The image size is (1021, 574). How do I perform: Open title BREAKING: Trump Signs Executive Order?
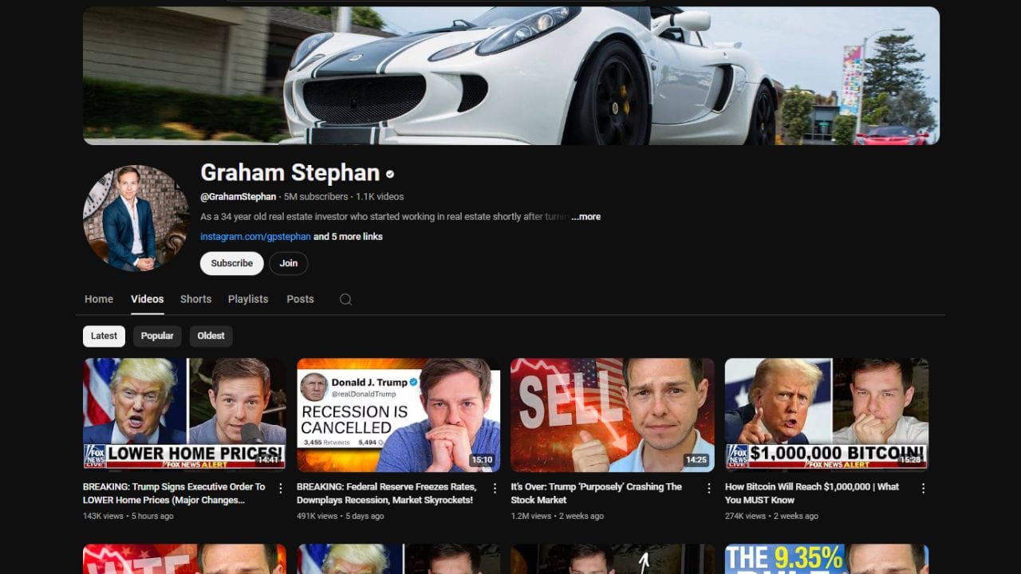174,493
